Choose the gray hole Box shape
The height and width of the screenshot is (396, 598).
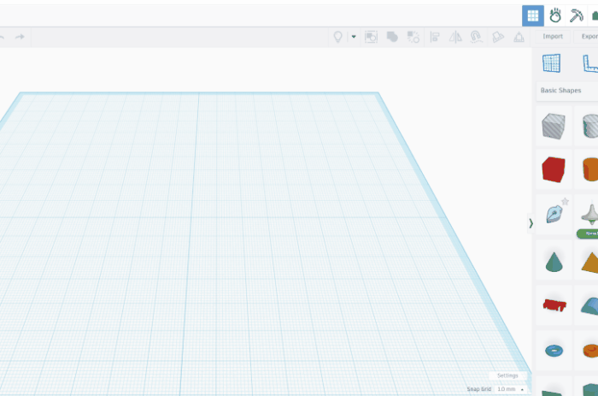(x=554, y=126)
